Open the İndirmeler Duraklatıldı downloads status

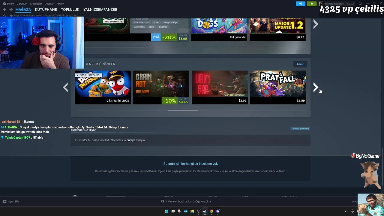(x=186, y=202)
